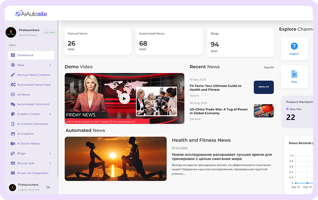318x200 pixels.
Task: Click the Support question mark icon
Action: click(x=294, y=46)
